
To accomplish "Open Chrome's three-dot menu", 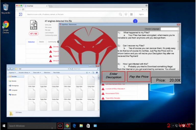I will [x=146, y=9].
